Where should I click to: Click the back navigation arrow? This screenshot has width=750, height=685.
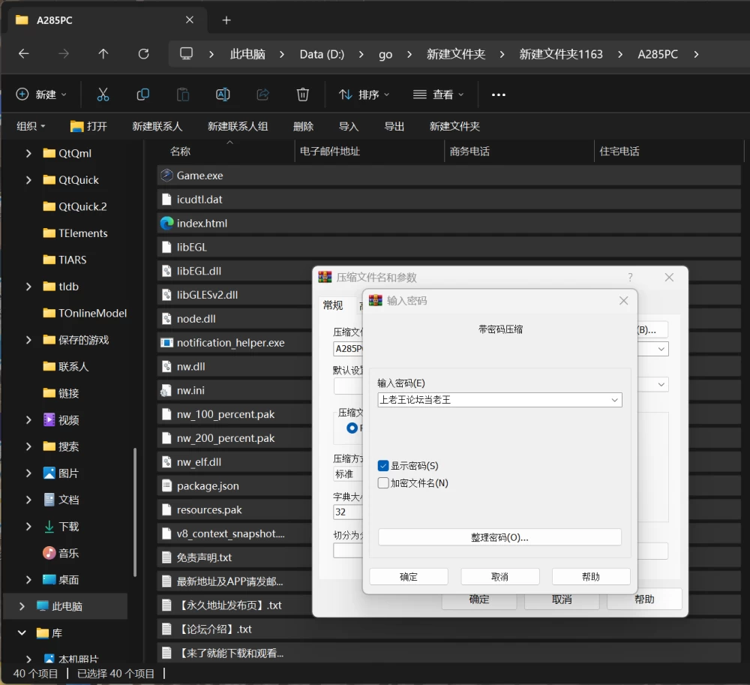[x=23, y=53]
